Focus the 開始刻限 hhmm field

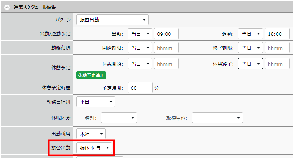tap(166, 48)
